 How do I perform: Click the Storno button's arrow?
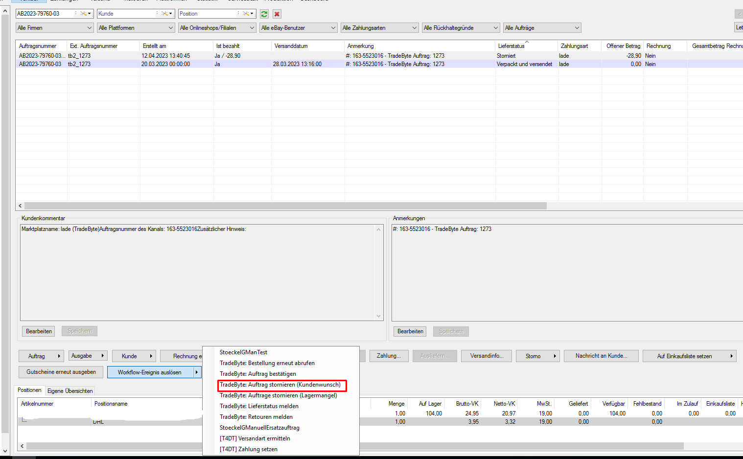point(555,356)
